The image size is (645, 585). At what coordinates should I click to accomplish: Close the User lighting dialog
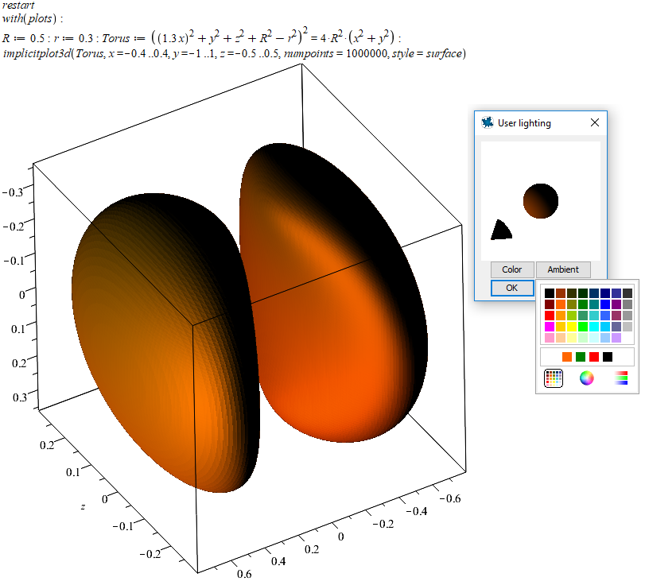[x=594, y=122]
